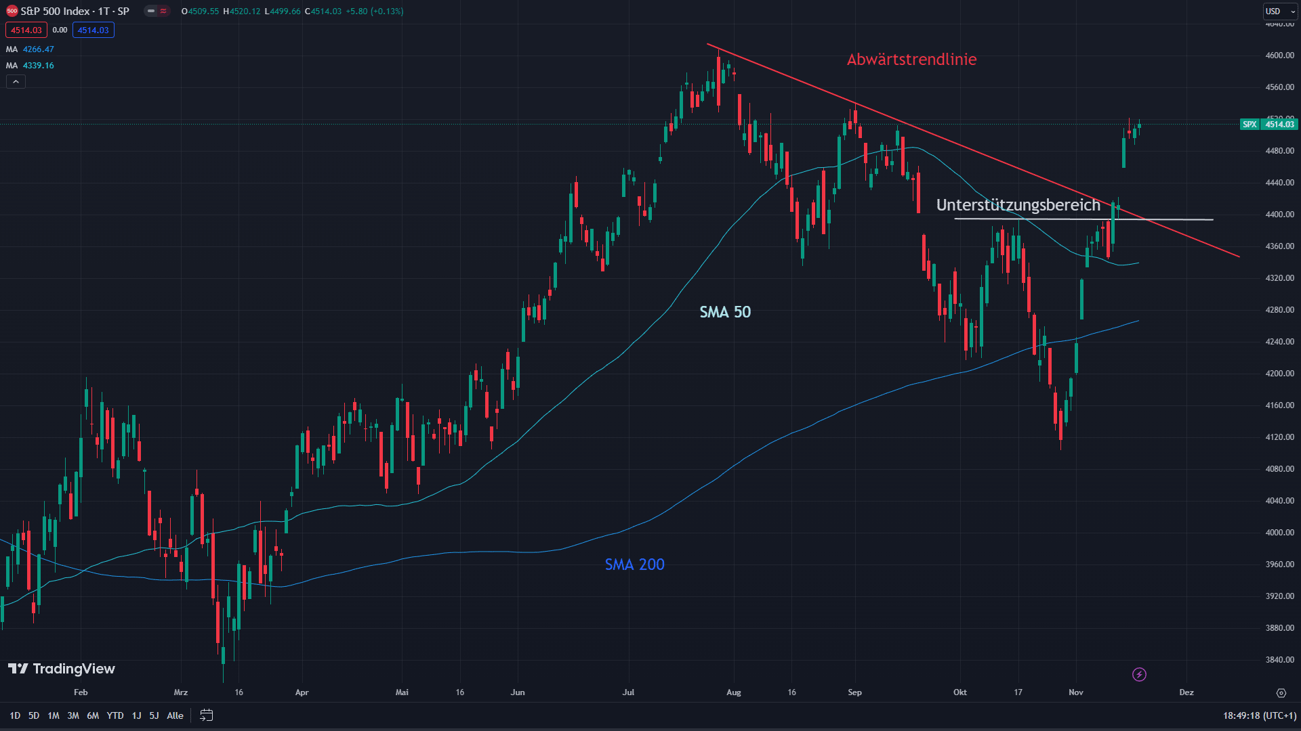Click the S&P 500 Index symbol title

[x=75, y=12]
